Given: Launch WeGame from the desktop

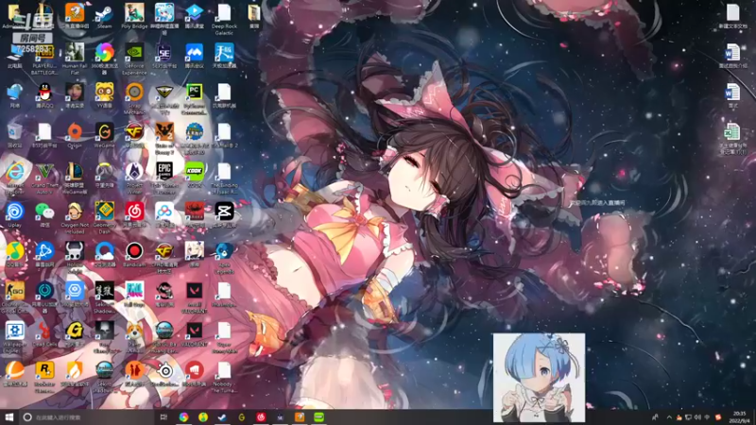Looking at the screenshot, I should click(x=104, y=135).
